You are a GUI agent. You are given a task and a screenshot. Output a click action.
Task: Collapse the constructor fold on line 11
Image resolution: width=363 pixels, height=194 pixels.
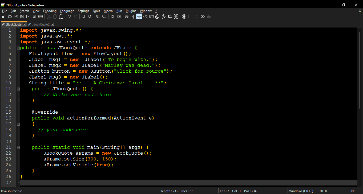tap(18, 89)
